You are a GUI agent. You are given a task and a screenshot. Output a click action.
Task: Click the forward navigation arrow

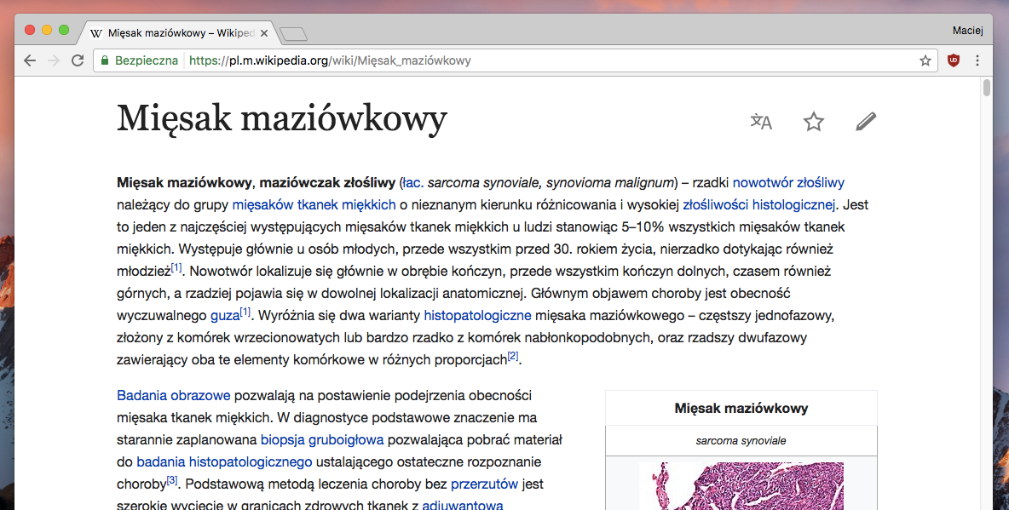tap(54, 60)
